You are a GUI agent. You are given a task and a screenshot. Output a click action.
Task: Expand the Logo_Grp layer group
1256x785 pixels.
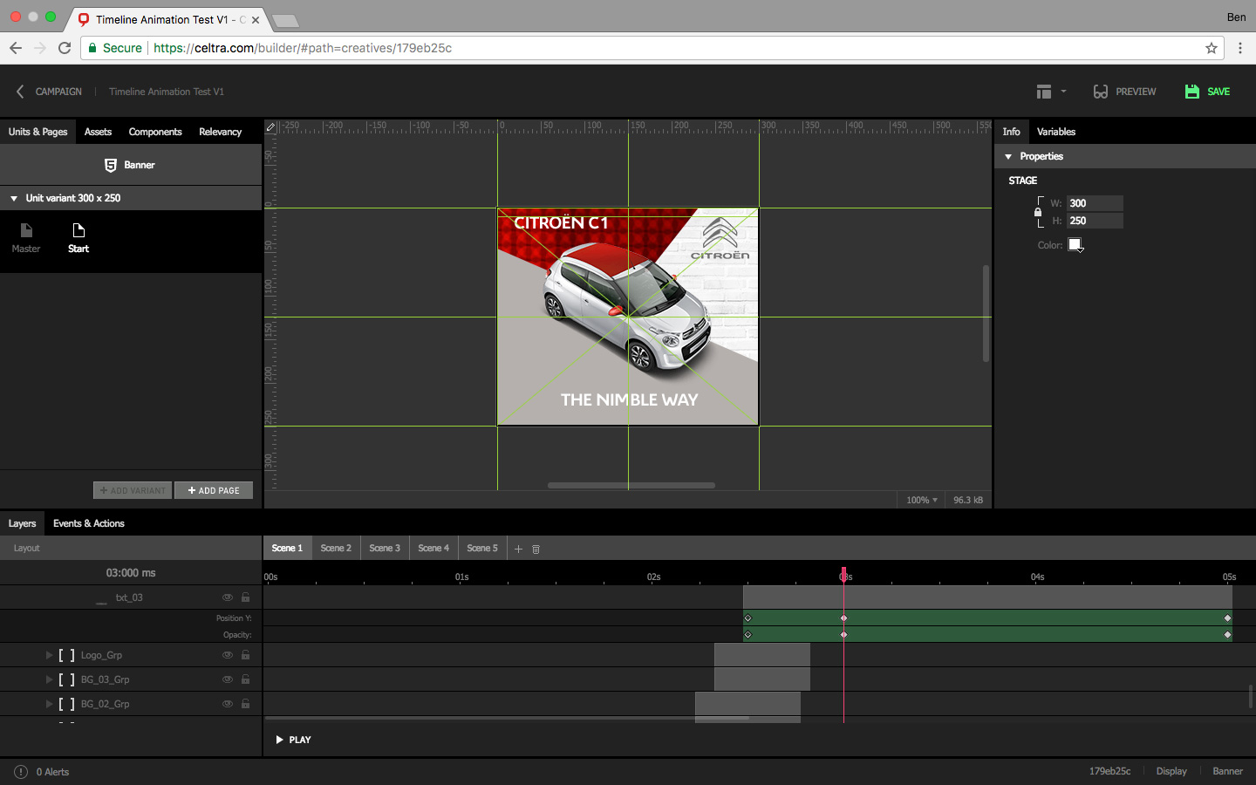49,655
